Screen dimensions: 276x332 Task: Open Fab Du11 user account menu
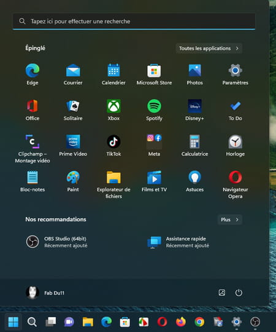coord(45,293)
